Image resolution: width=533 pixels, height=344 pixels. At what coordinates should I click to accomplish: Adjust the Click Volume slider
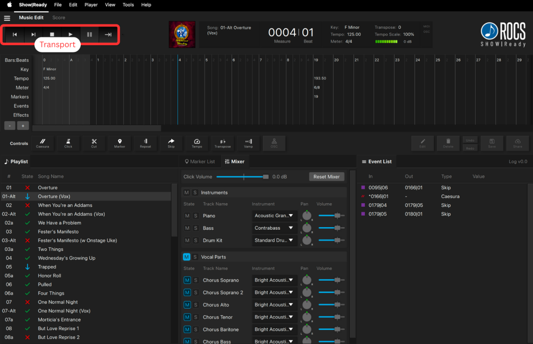pos(244,177)
